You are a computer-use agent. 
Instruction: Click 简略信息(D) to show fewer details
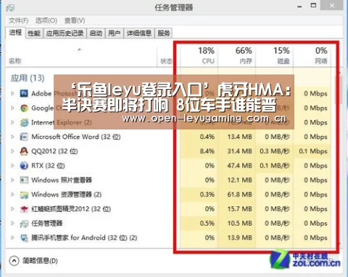tap(40, 261)
